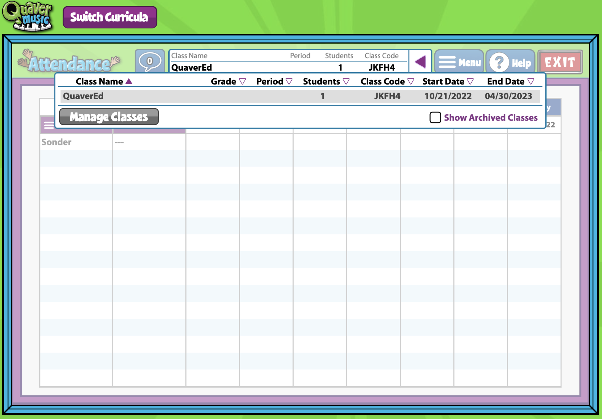The image size is (602, 419).
Task: Sort classes by Grade column
Action: click(228, 81)
